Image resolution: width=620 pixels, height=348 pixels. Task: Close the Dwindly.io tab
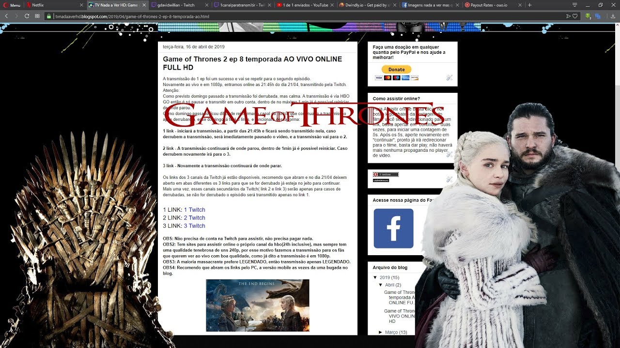tap(394, 5)
